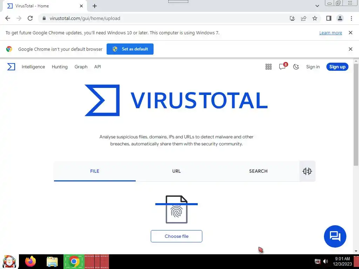Open the Intelligence menu item
359x269 pixels.
point(33,67)
